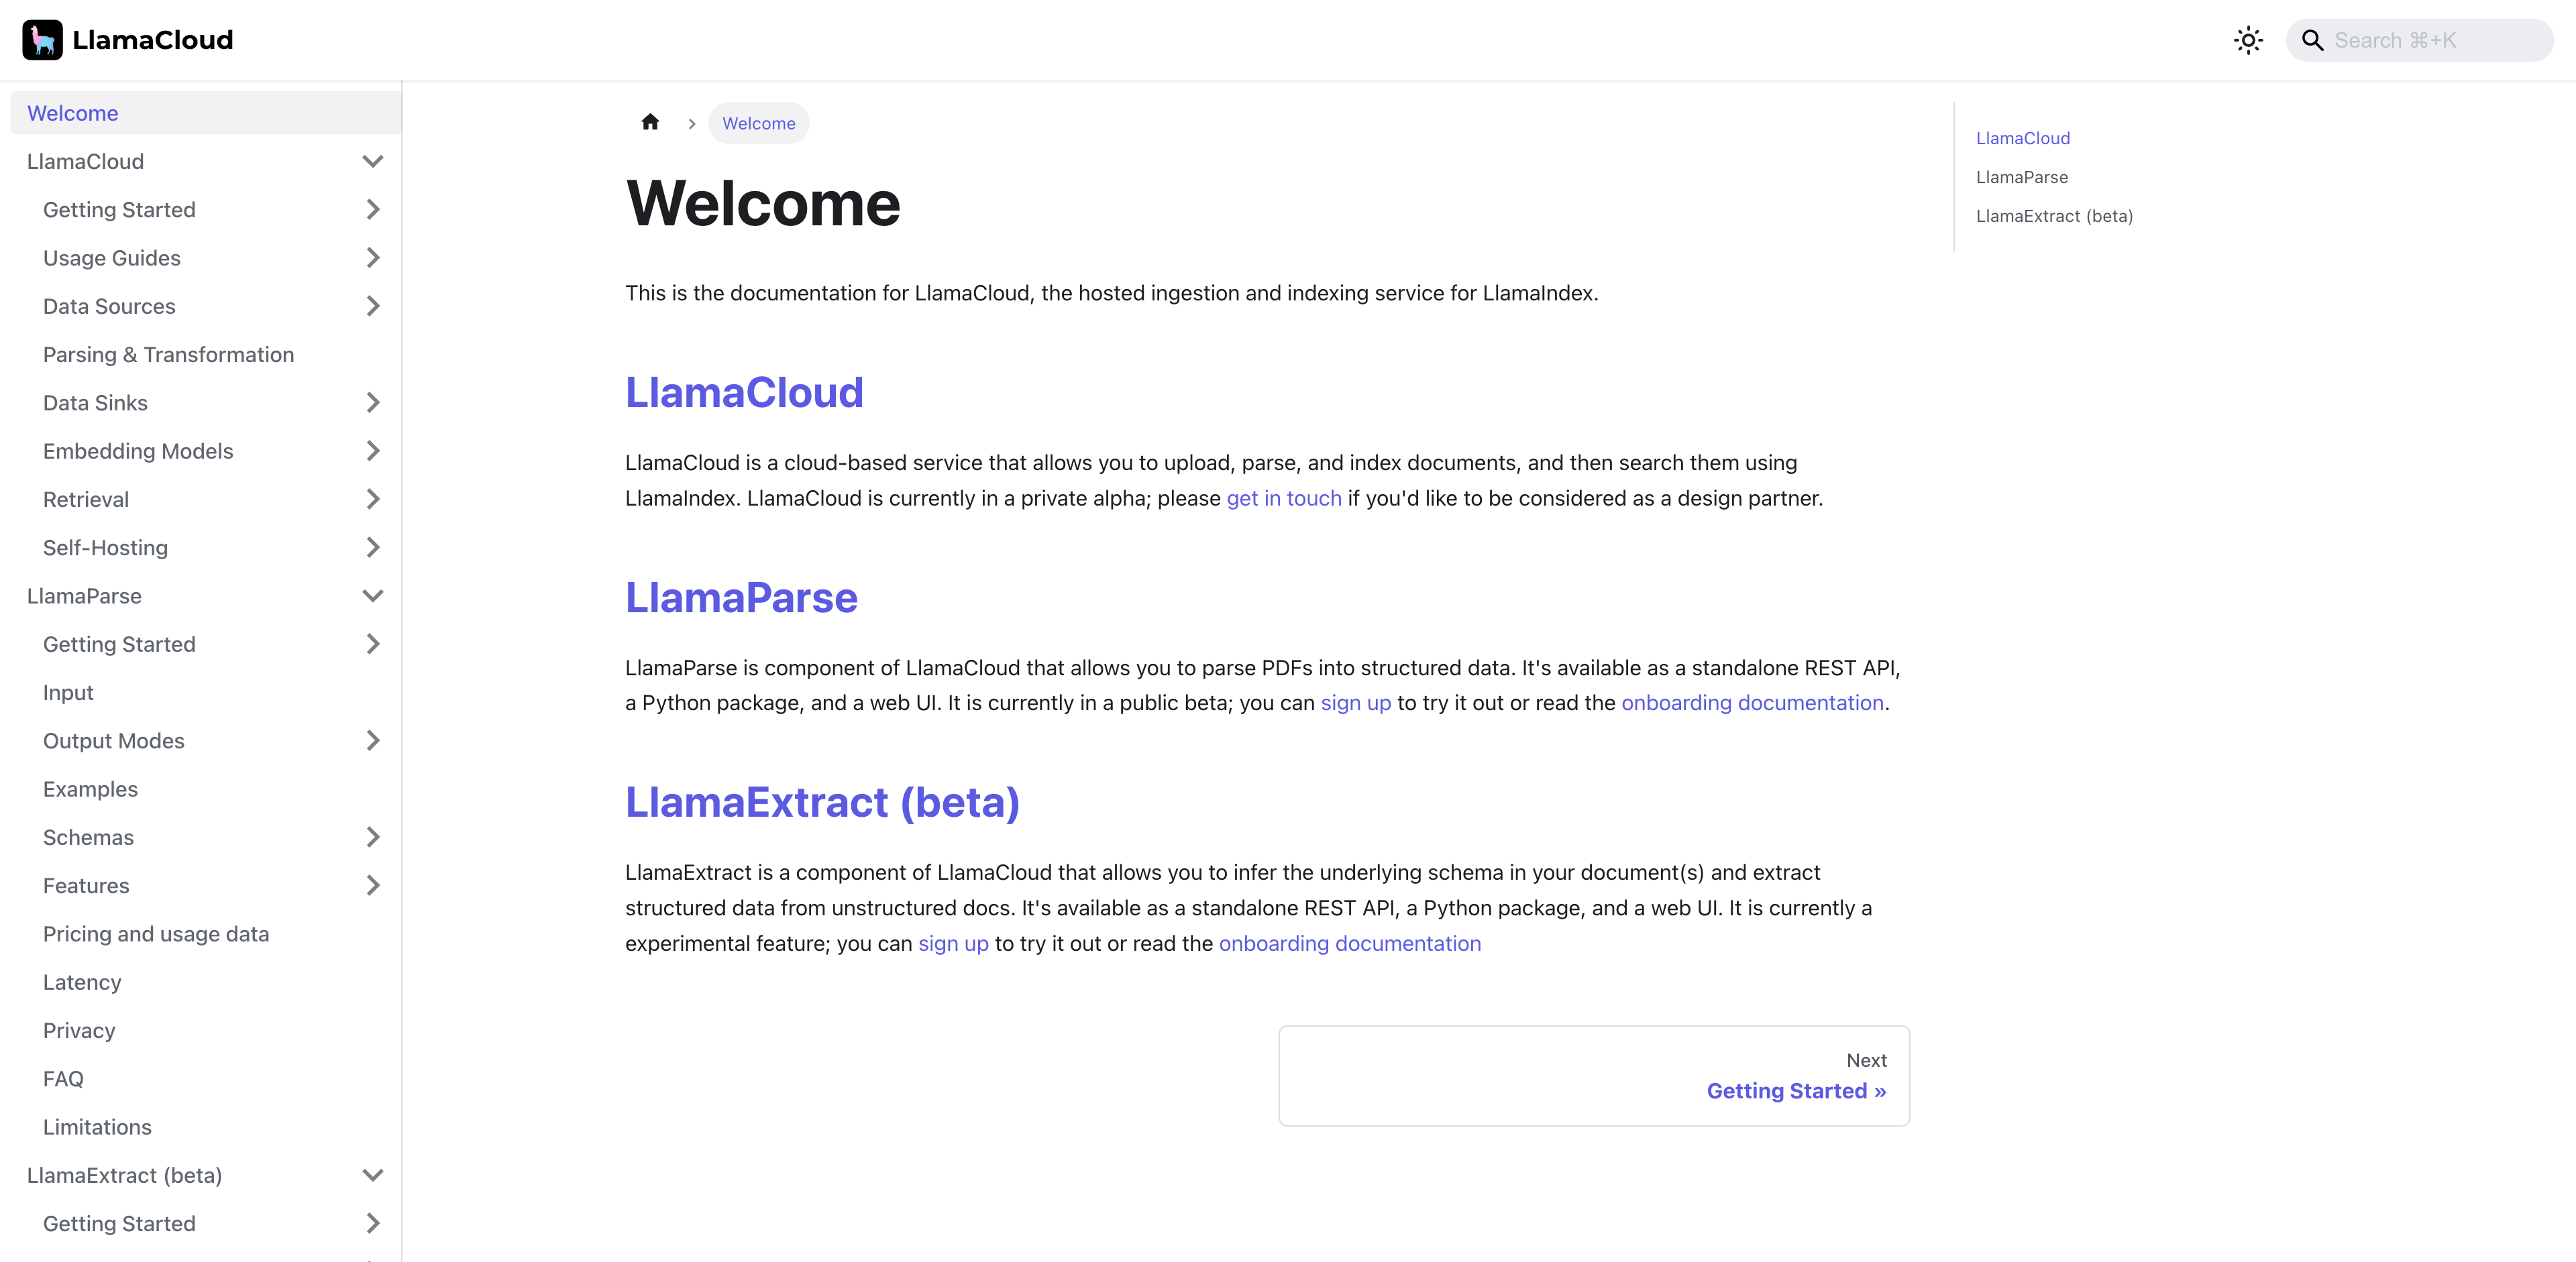Open the Welcome sidebar item
The height and width of the screenshot is (1262, 2576).
(205, 113)
